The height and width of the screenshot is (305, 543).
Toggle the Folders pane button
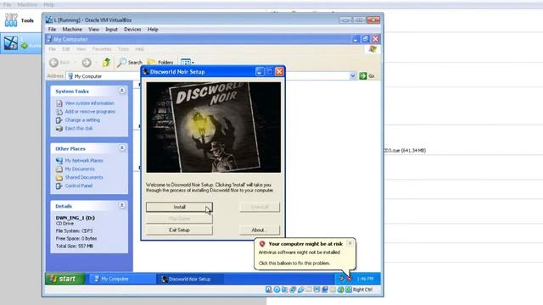click(160, 63)
